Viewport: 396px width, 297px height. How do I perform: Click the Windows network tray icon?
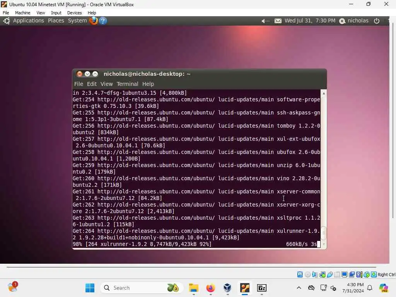[x=324, y=288]
